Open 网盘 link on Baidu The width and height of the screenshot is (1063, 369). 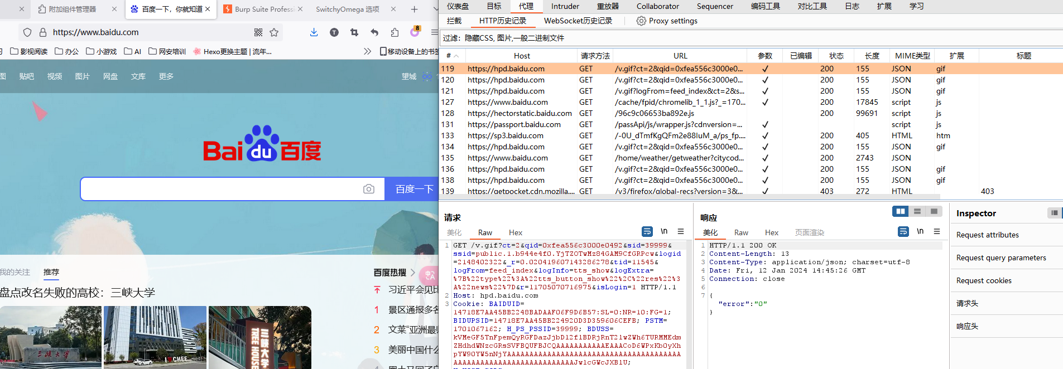110,76
